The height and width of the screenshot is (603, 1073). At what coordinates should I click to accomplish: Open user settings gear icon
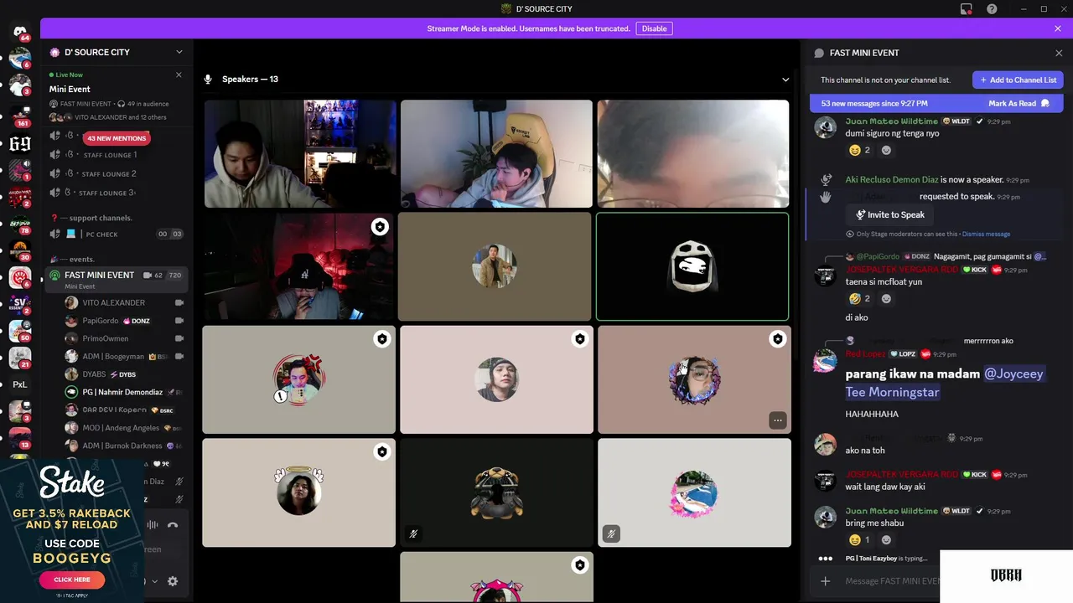173,581
